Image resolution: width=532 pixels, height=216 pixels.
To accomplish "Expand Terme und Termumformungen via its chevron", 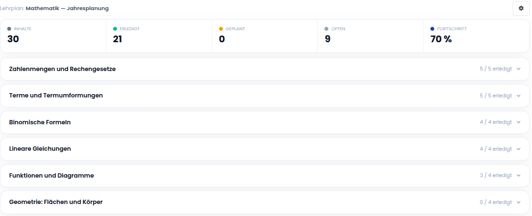I will tap(519, 96).
